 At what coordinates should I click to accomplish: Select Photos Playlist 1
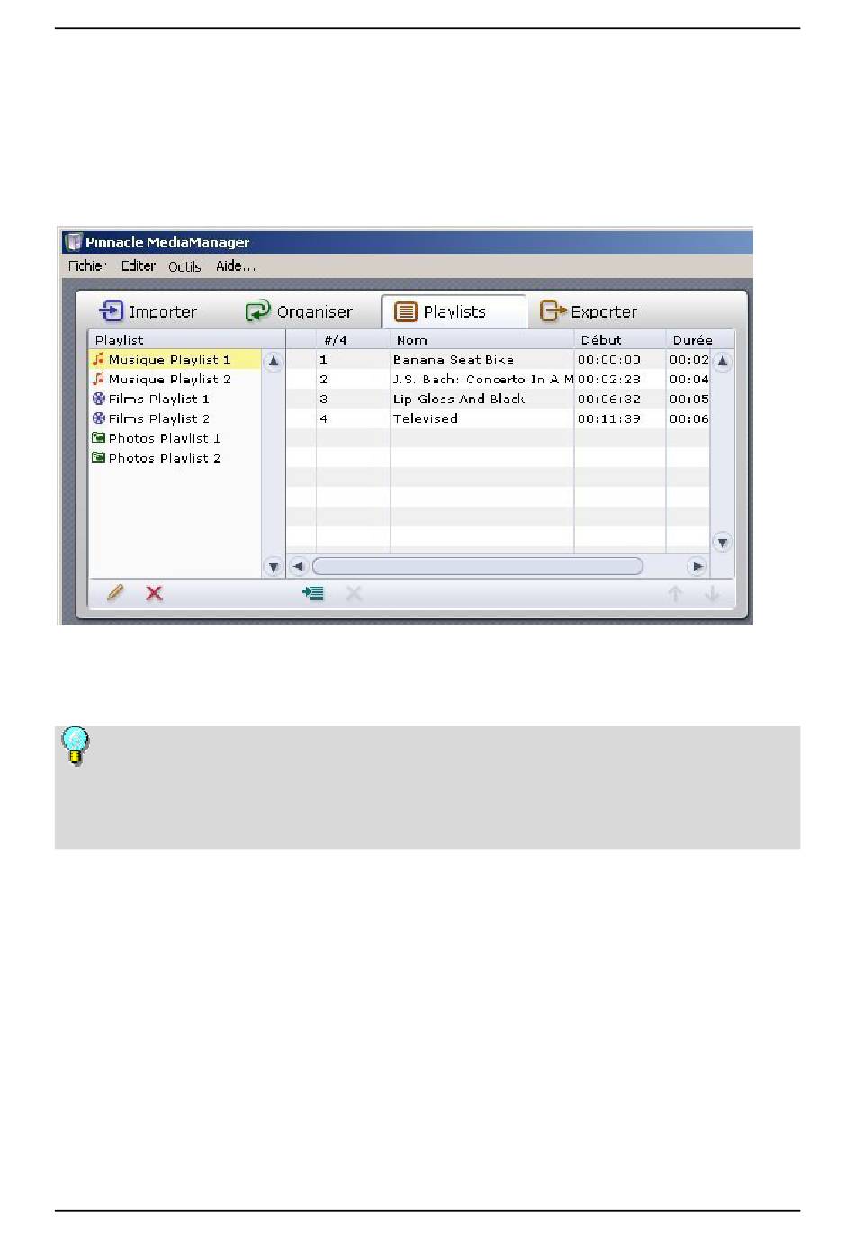point(175,439)
